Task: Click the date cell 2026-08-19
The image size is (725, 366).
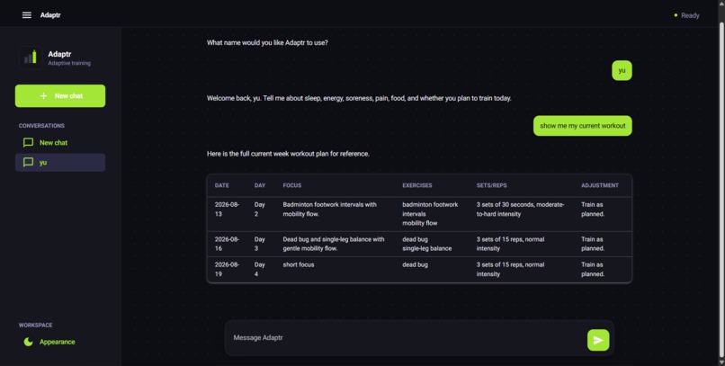Action: click(227, 270)
